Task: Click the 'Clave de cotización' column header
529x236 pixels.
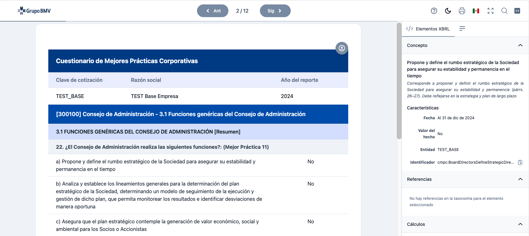Action: pos(79,80)
